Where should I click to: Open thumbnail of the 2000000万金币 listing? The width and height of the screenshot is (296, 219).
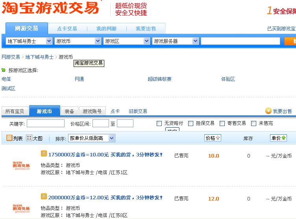[x=21, y=208]
